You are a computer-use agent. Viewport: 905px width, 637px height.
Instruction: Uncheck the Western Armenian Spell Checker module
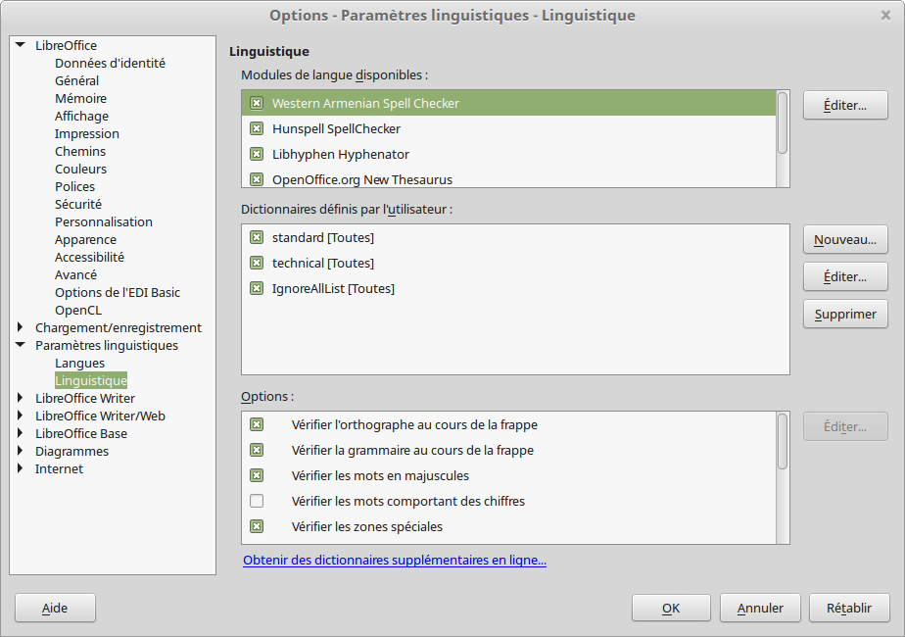[257, 103]
